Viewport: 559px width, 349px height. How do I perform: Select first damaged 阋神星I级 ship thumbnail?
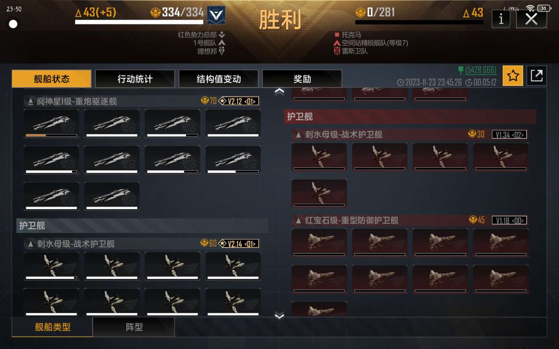pos(52,124)
